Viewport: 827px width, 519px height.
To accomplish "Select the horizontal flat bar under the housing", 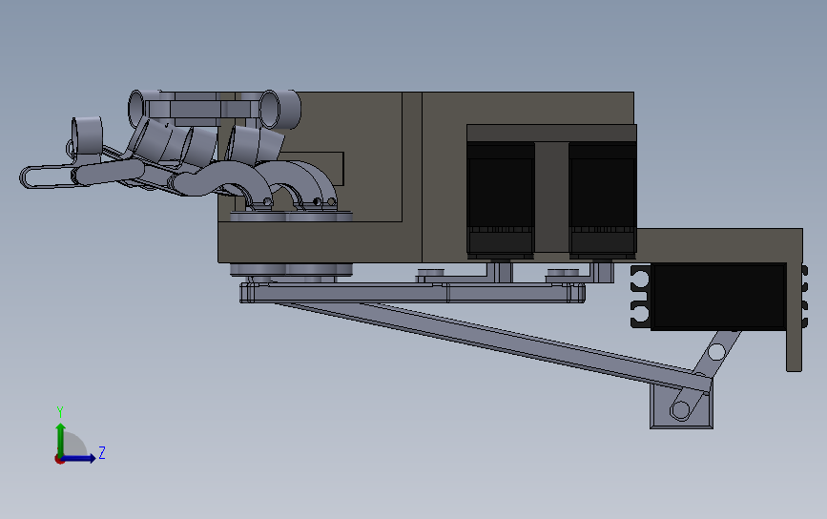I will [x=412, y=293].
